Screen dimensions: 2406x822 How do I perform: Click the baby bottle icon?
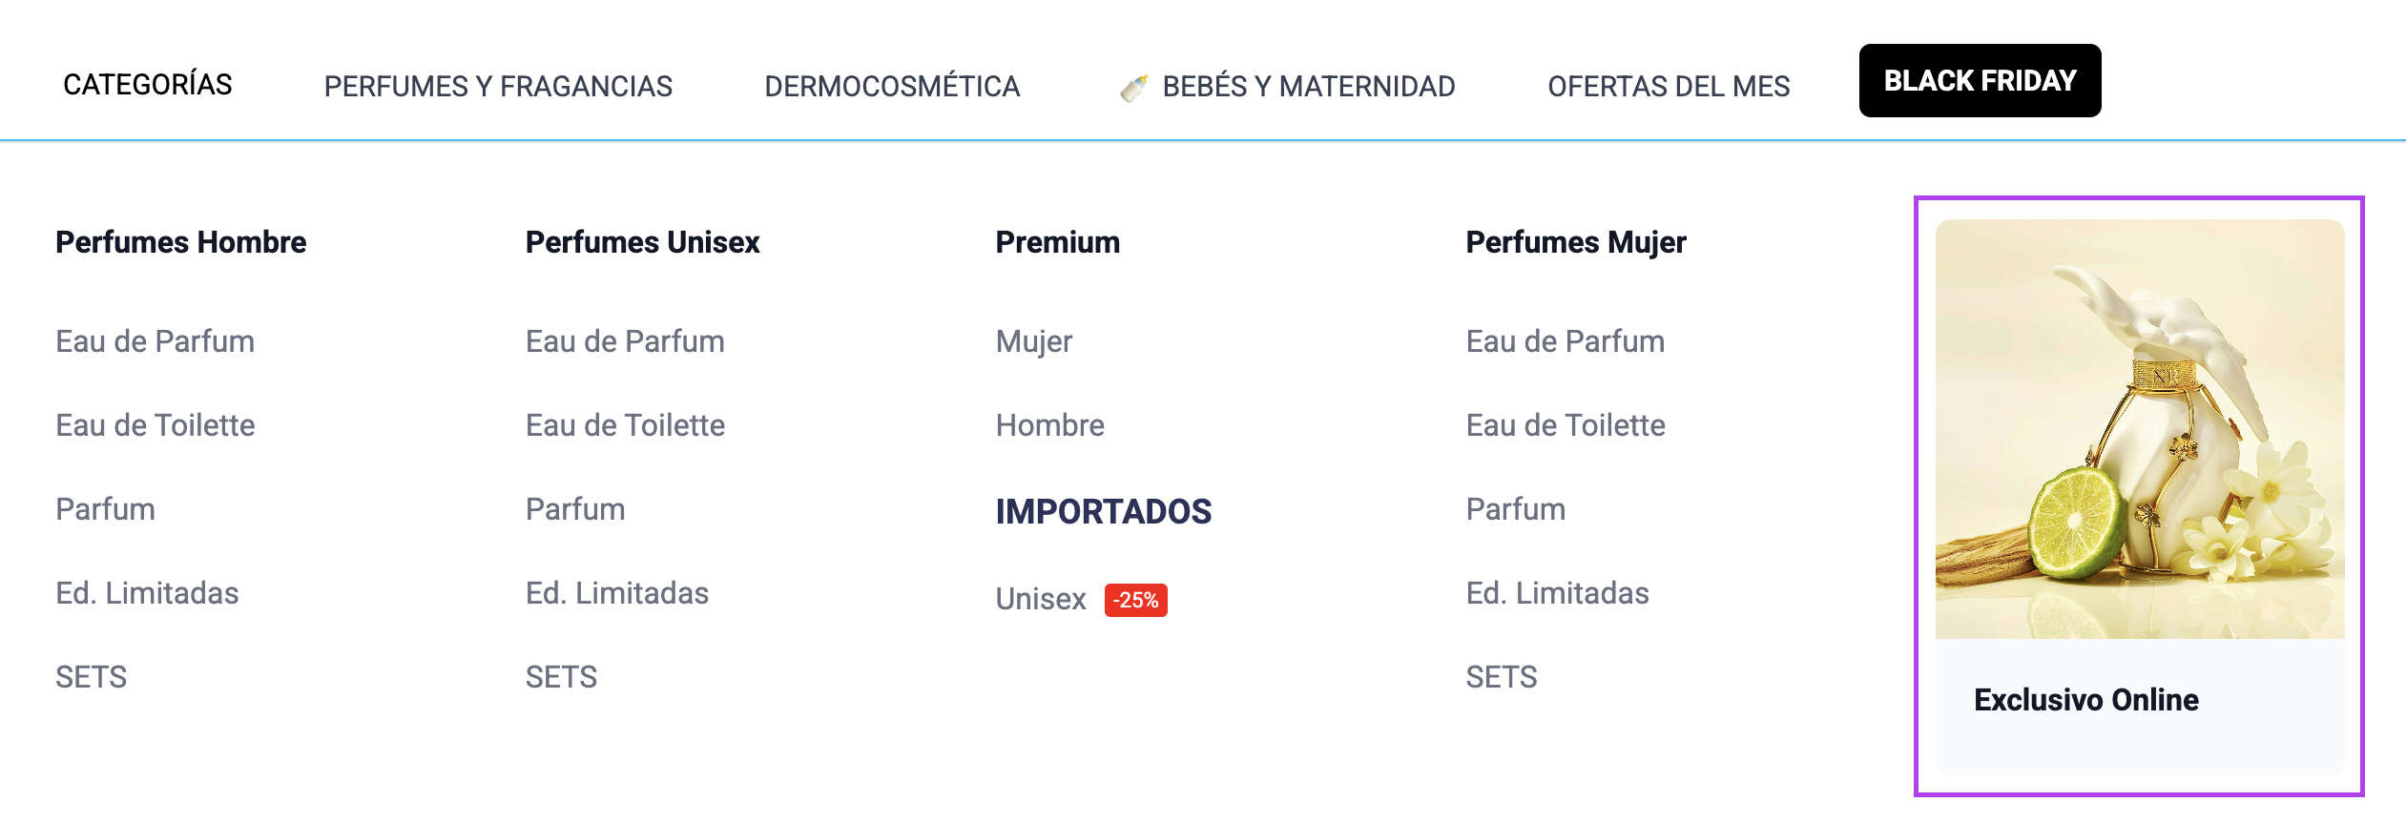click(1133, 88)
